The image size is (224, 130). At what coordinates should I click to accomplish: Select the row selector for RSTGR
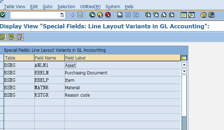click(x=2, y=95)
